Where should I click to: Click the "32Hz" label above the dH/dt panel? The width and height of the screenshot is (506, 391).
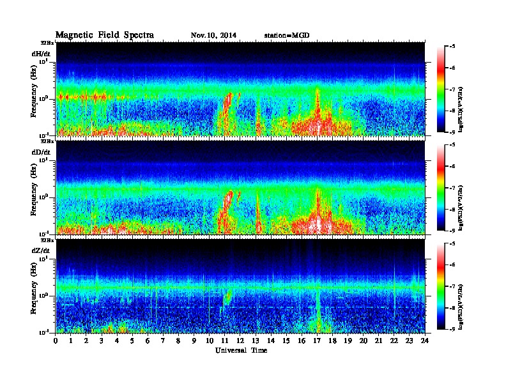point(47,43)
